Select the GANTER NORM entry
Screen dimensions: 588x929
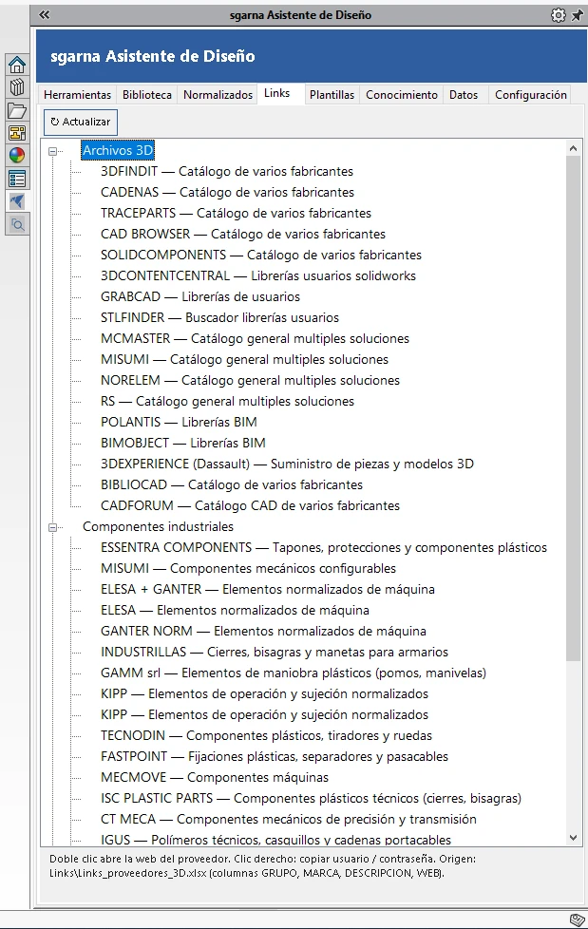[263, 631]
